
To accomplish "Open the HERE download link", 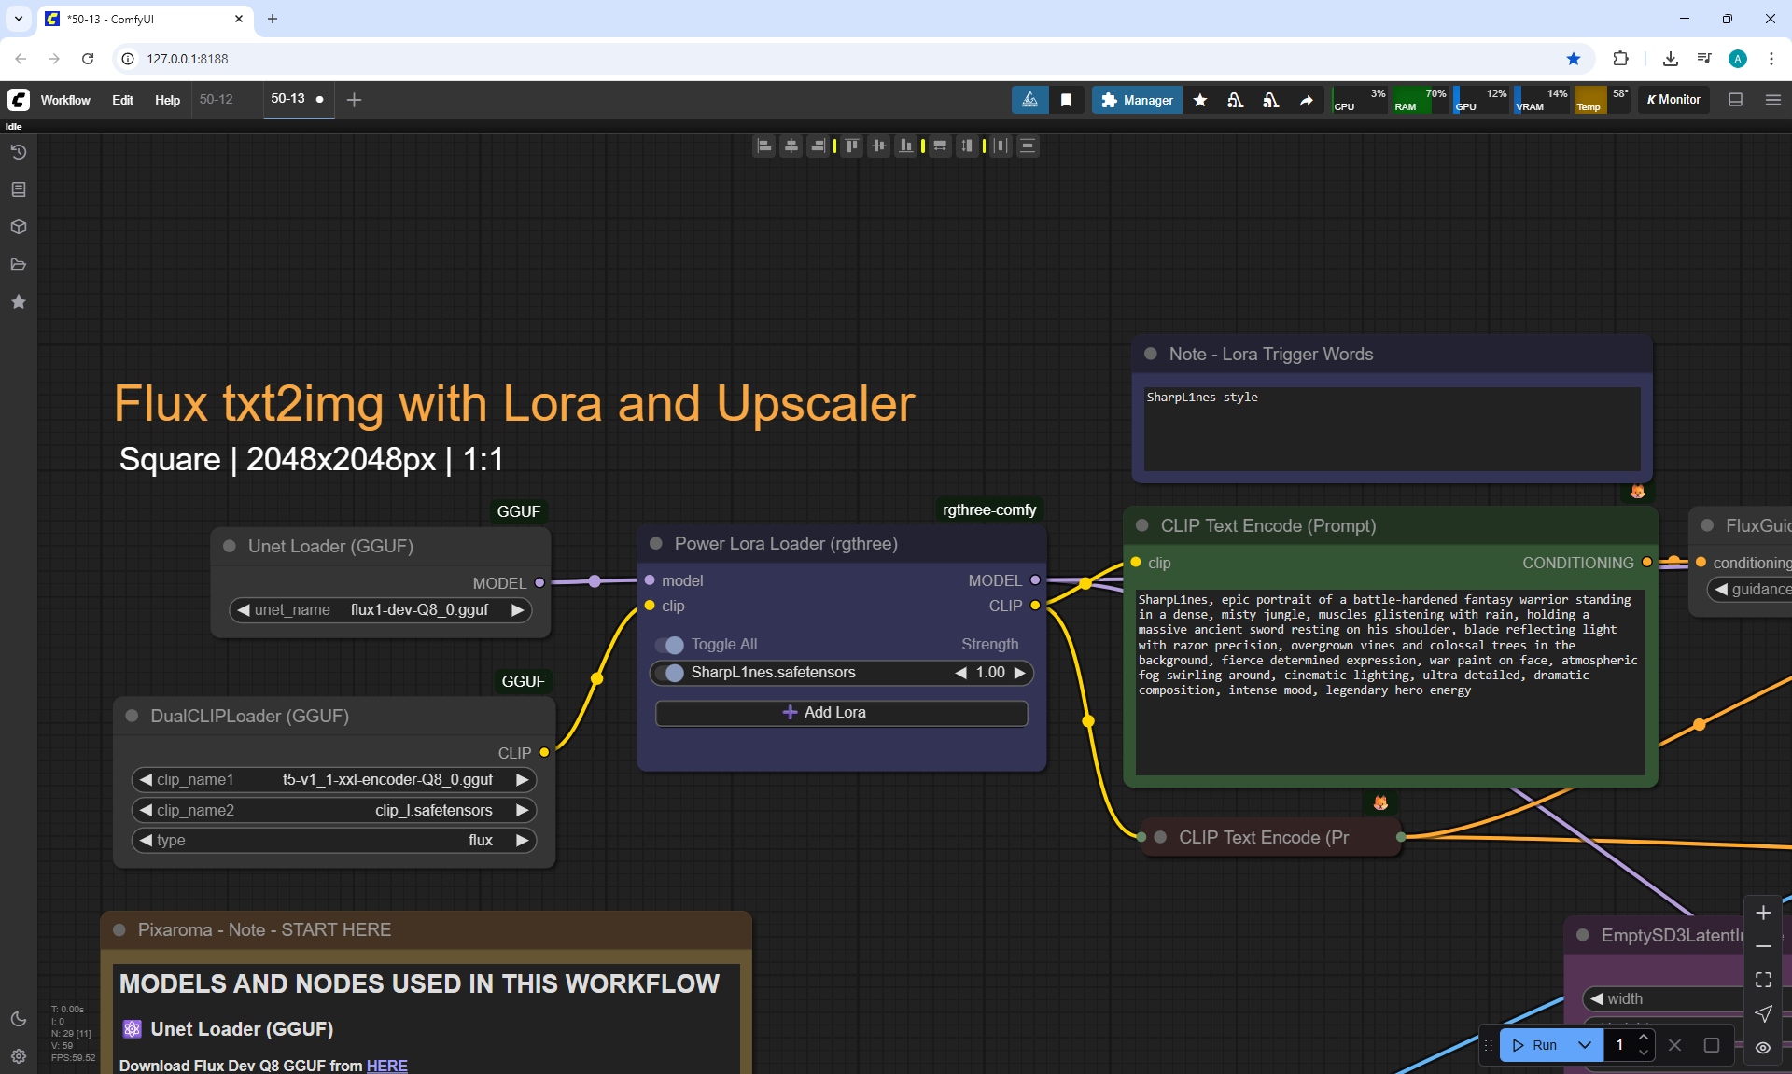I will 386,1066.
